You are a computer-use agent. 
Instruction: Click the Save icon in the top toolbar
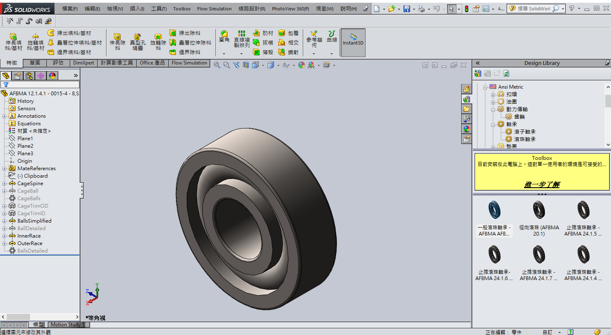pyautogui.click(x=406, y=8)
